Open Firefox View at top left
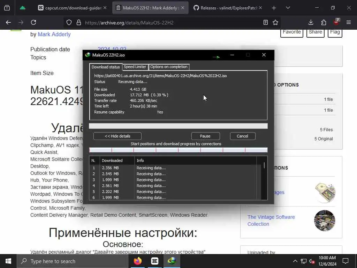357x268 pixels. pyautogui.click(x=7, y=8)
